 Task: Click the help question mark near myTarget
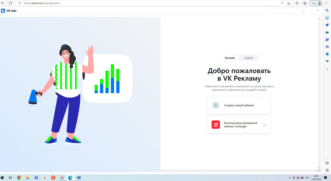(264, 125)
